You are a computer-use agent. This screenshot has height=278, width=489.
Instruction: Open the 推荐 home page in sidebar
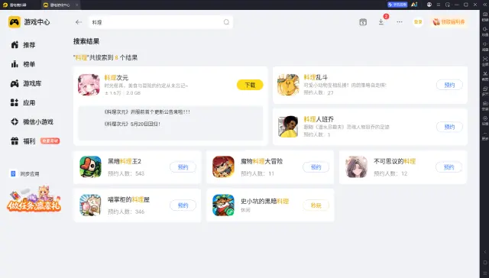(x=23, y=45)
